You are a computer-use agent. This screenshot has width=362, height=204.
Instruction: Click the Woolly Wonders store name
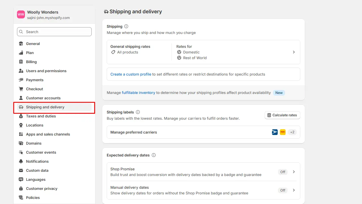[x=43, y=12]
